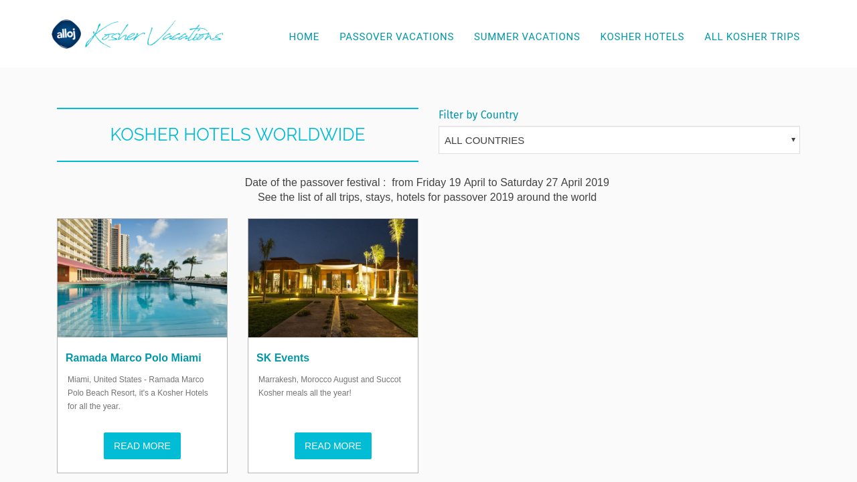
Task: Open the KOSHER HOTELS section
Action: tap(642, 37)
